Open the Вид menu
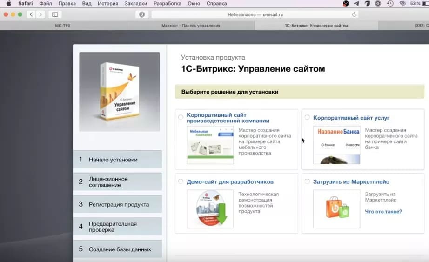The height and width of the screenshot is (262, 429). [87, 4]
